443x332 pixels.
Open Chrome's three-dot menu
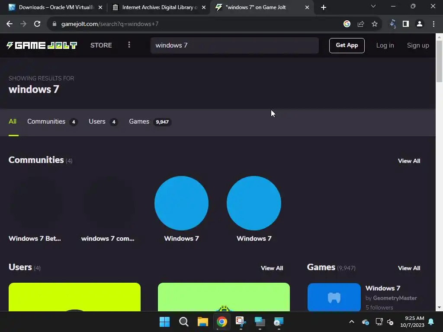click(x=433, y=24)
